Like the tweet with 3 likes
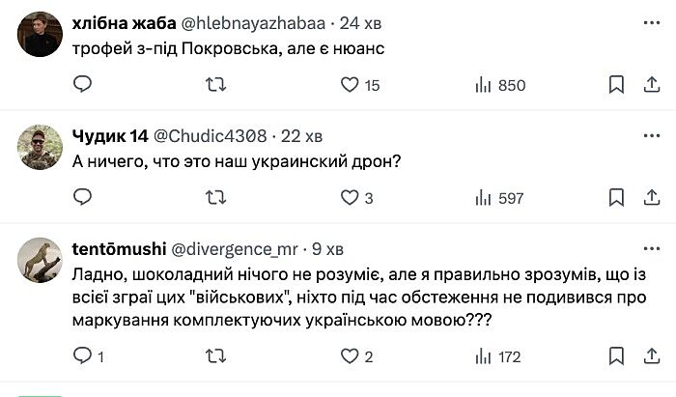 [x=352, y=198]
